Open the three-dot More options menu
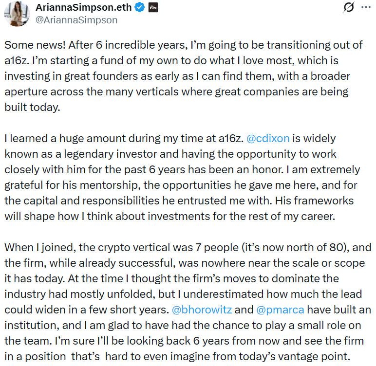The height and width of the screenshot is (366, 376). 365,8
